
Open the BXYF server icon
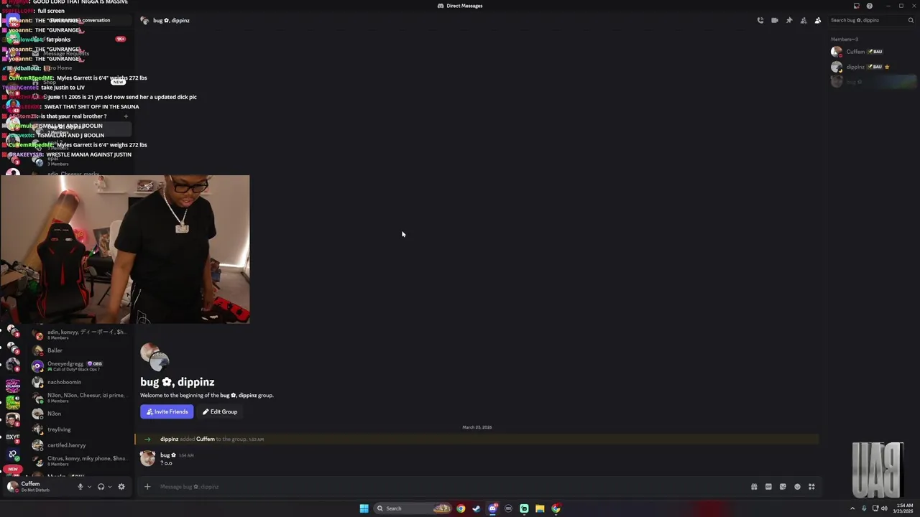coord(12,437)
